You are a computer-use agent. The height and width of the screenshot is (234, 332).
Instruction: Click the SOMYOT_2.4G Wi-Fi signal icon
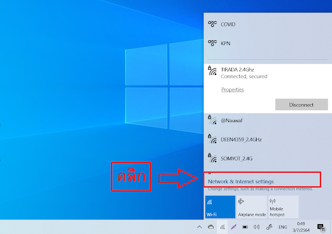coord(212,158)
